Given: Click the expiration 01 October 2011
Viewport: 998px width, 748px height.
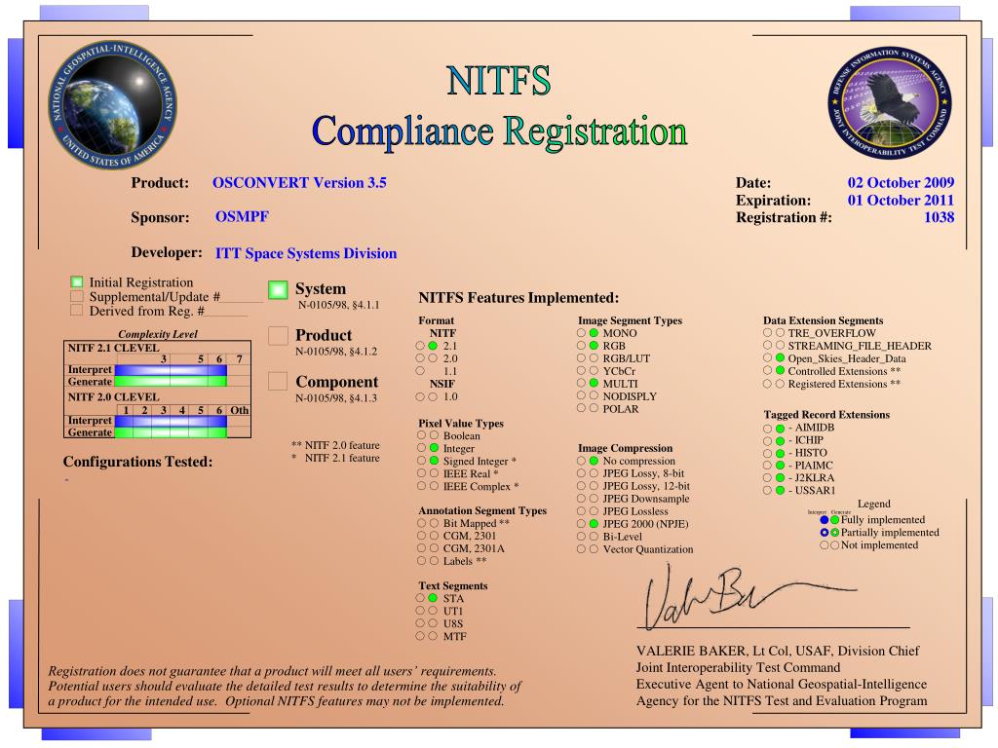Looking at the screenshot, I should pyautogui.click(x=901, y=200).
